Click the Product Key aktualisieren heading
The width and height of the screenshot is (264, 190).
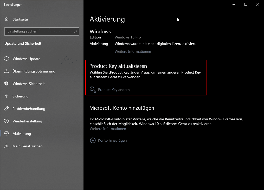(x=118, y=66)
